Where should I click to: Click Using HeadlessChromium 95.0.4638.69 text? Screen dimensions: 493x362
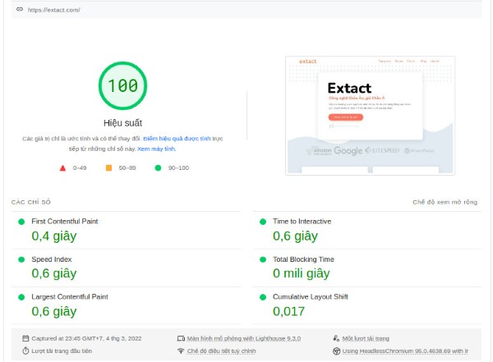coord(405,351)
